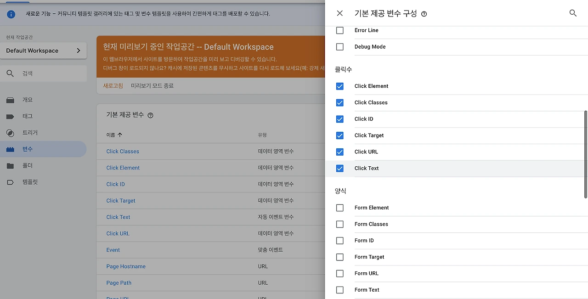
Task: Click the 트리거 trigger icon in sidebar
Action: 10,133
